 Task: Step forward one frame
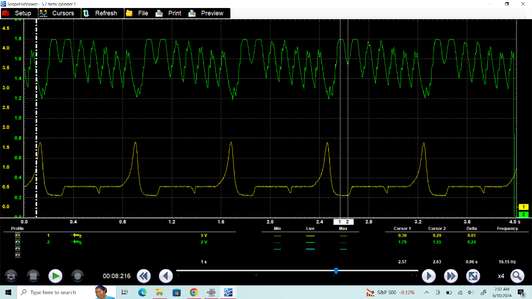(x=429, y=276)
